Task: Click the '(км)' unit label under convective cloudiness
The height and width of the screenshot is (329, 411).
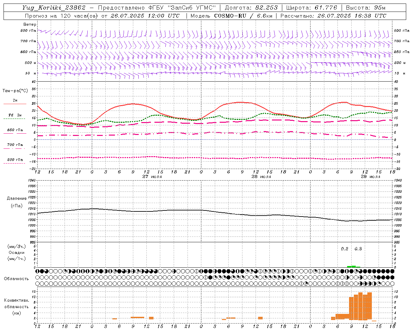Action: pyautogui.click(x=17, y=313)
